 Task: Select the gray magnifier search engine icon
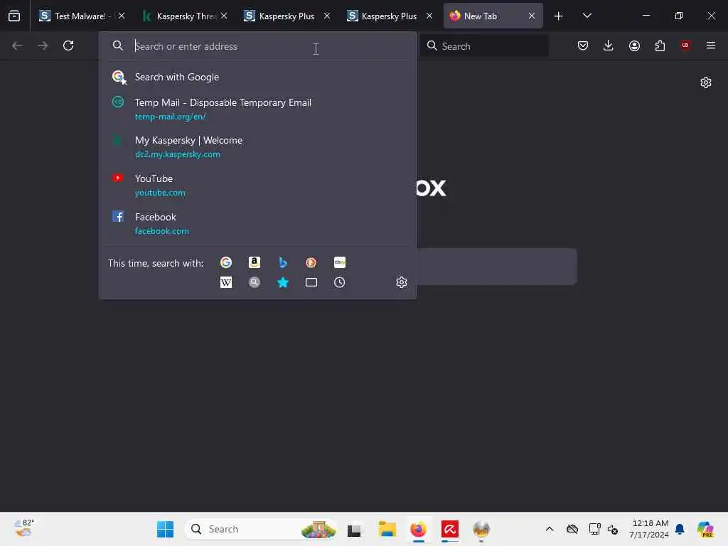pyautogui.click(x=254, y=282)
